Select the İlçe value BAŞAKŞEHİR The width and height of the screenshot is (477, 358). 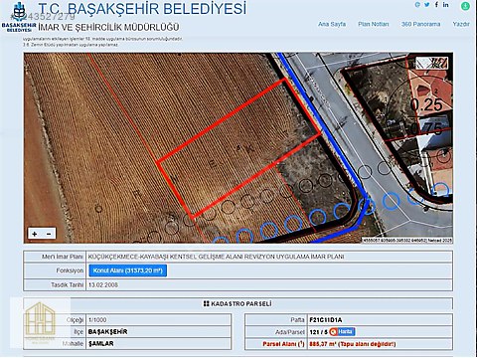point(107,332)
